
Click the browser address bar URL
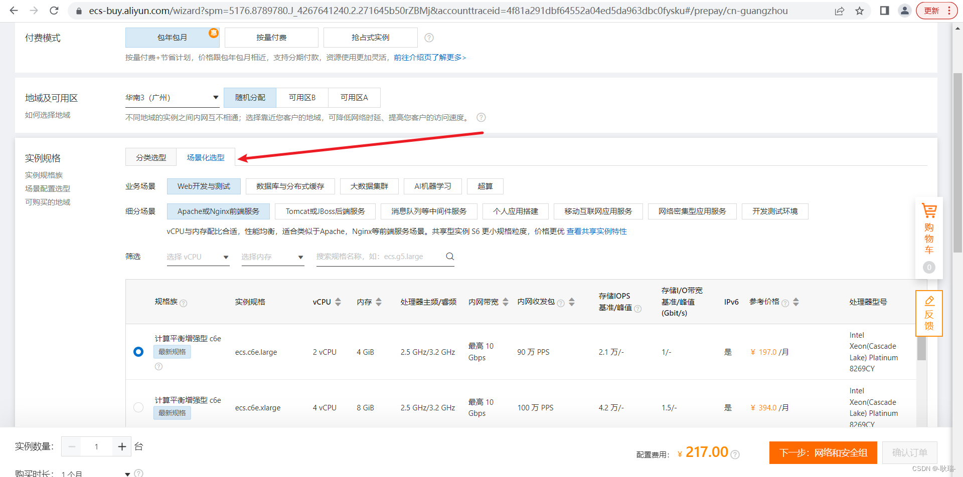tap(438, 11)
